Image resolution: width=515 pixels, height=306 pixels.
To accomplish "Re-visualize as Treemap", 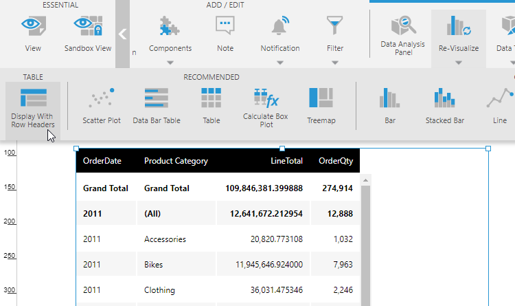I will tap(321, 106).
